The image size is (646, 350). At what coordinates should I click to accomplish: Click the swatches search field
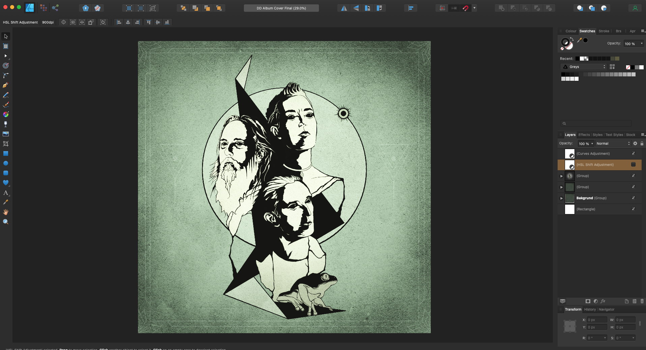[596, 124]
